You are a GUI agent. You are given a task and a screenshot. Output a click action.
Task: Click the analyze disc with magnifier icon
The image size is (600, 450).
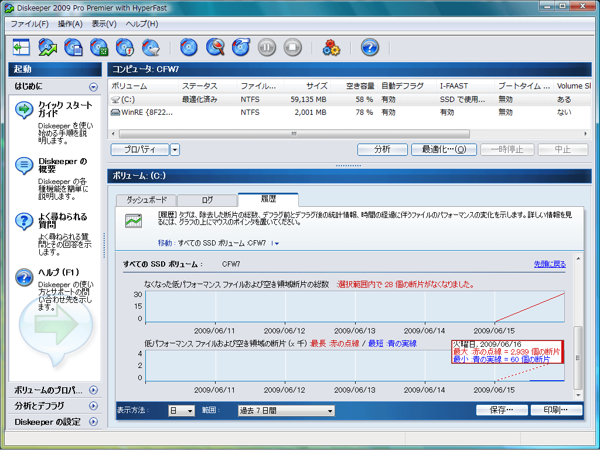(215, 47)
